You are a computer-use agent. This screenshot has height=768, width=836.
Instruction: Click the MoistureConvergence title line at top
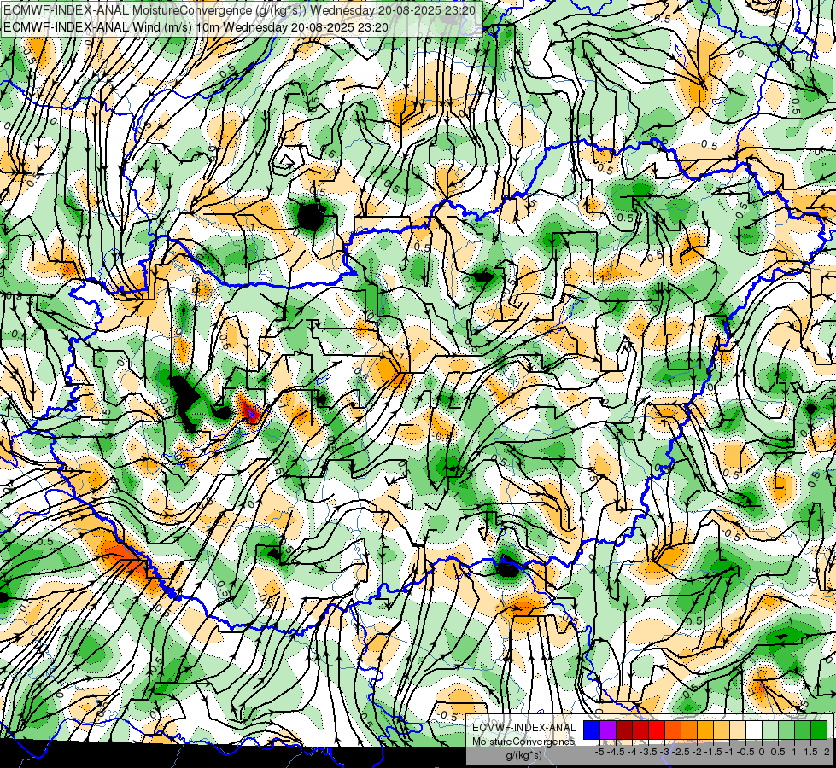point(239,9)
